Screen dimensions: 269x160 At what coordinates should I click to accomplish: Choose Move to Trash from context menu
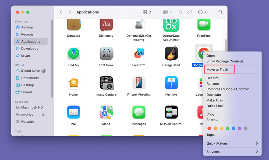tap(217, 69)
